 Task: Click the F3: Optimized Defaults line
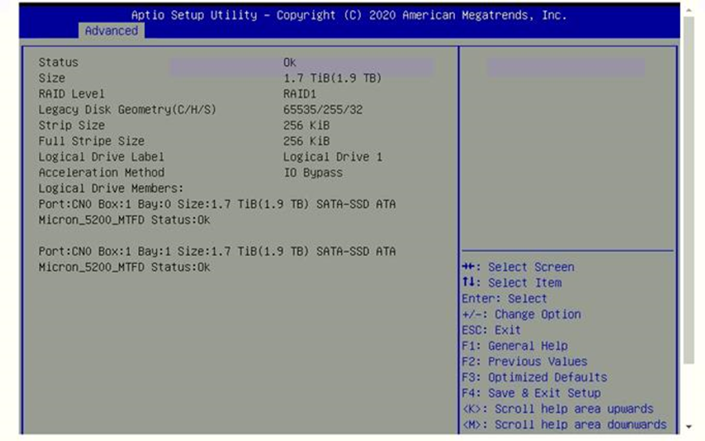534,378
